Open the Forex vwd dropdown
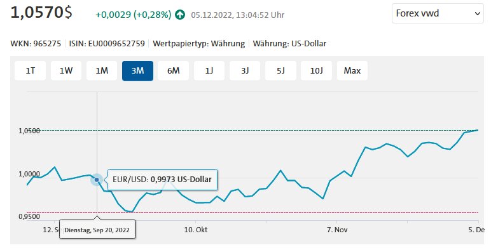 tap(438, 13)
